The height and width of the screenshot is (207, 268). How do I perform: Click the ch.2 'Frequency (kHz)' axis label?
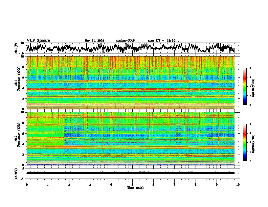(x=18, y=135)
